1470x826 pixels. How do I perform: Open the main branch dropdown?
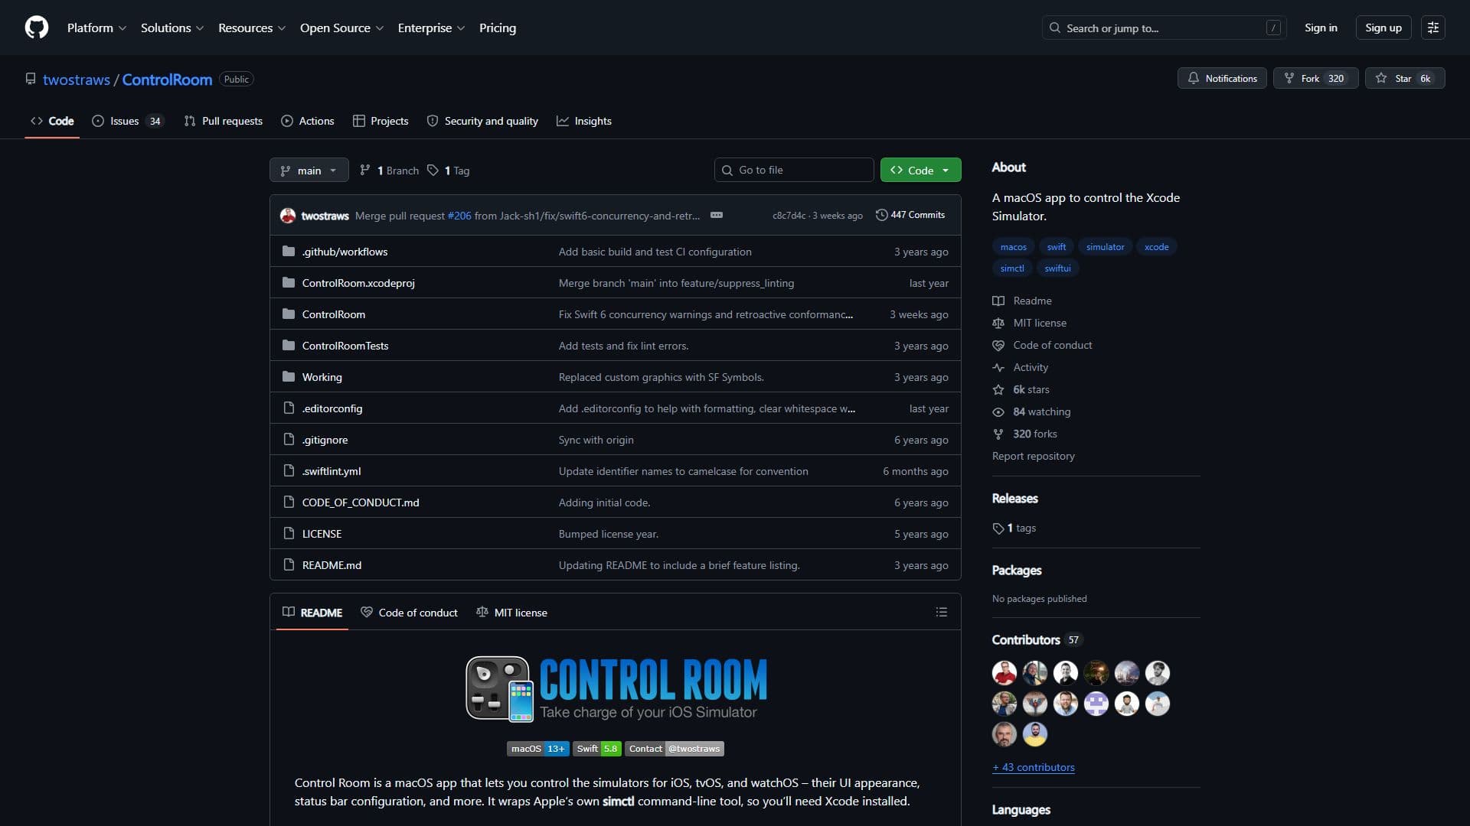[309, 170]
